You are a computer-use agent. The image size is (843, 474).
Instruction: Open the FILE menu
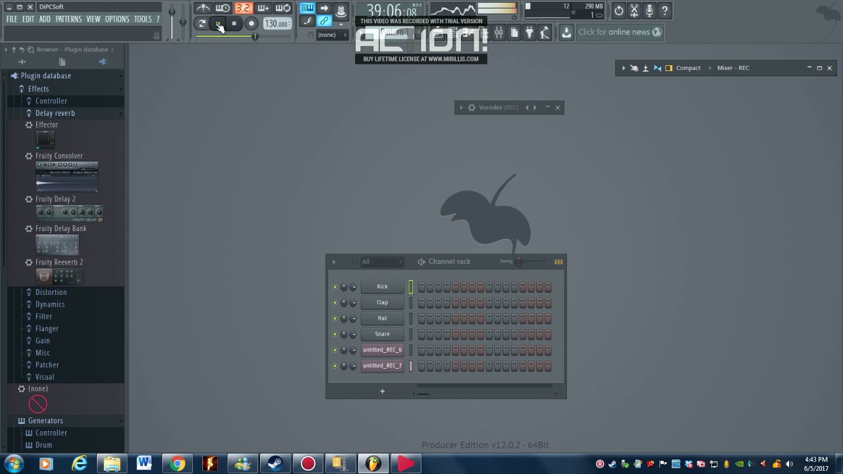point(12,19)
